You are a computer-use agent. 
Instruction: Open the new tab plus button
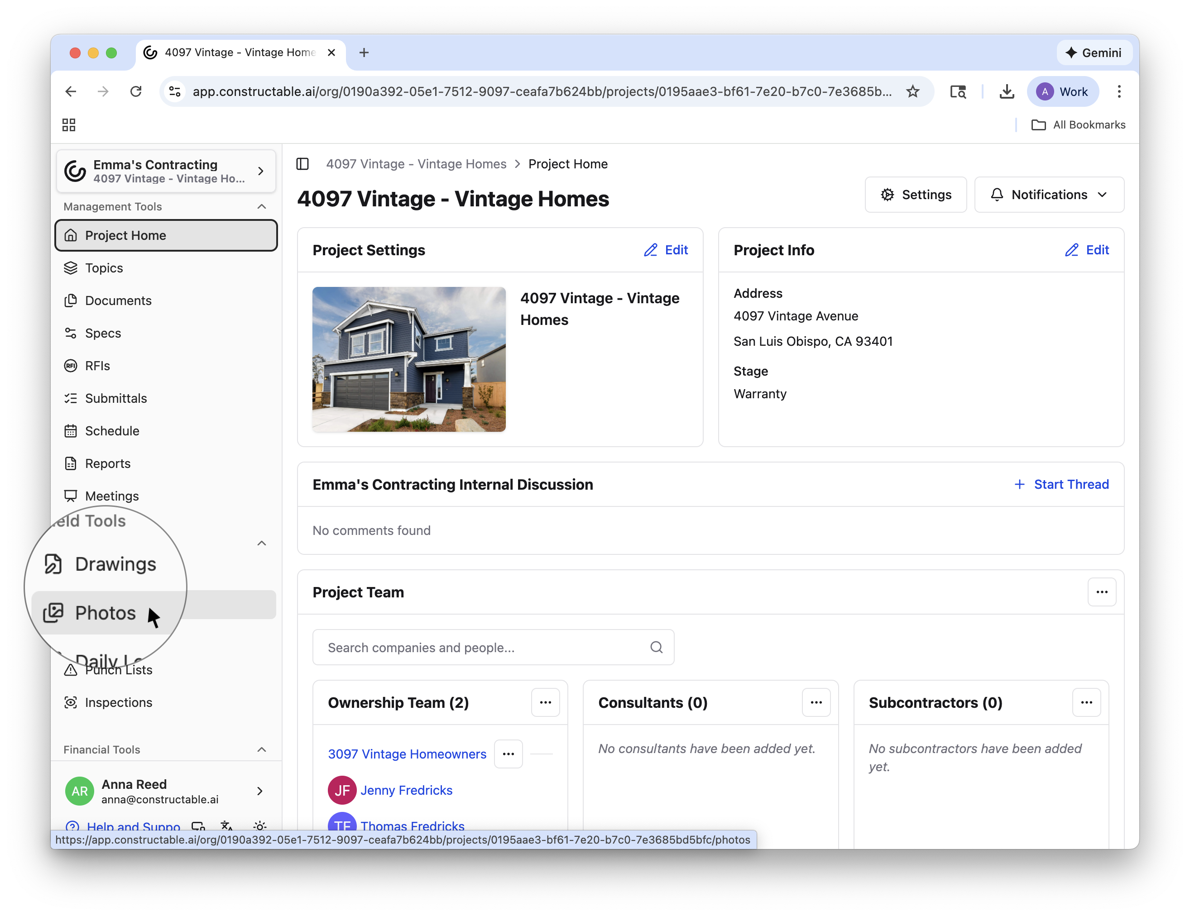[364, 52]
